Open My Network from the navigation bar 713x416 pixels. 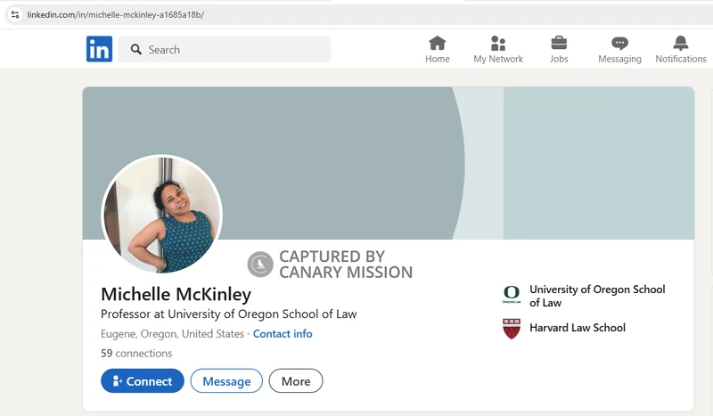tap(498, 50)
